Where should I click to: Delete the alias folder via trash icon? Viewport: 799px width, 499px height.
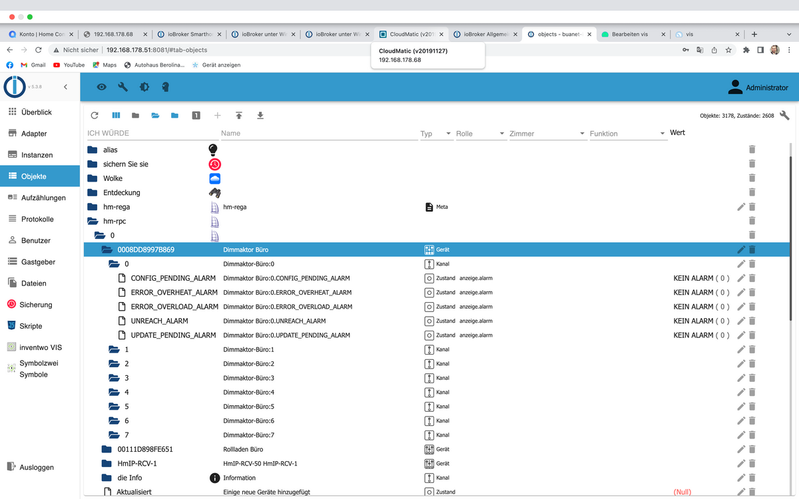coord(752,150)
